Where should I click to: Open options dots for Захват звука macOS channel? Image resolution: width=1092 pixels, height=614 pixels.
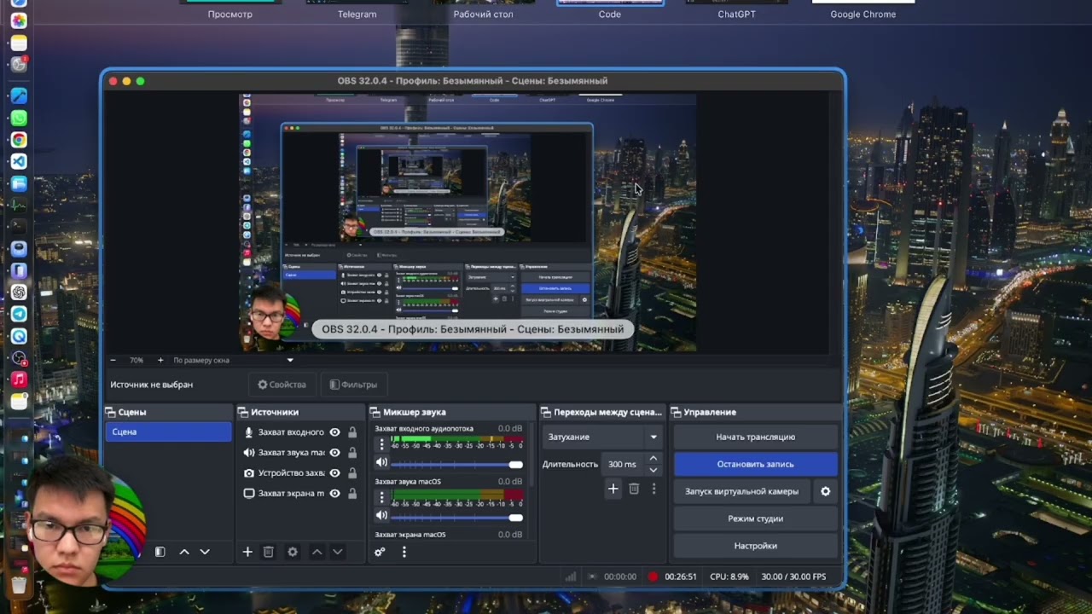(x=381, y=497)
